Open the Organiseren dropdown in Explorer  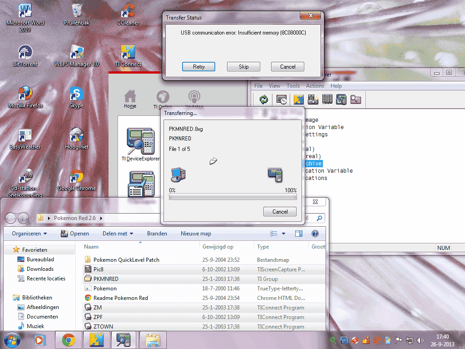(29, 234)
